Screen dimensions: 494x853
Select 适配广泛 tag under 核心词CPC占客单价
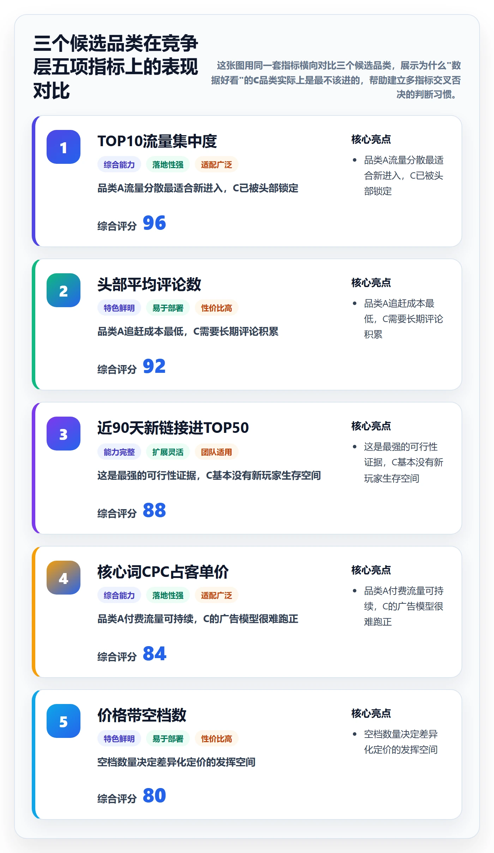coord(217,595)
